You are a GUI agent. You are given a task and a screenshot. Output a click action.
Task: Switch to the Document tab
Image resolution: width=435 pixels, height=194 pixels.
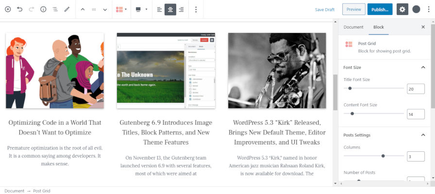(x=353, y=27)
